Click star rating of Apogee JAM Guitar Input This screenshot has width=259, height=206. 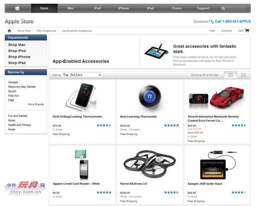coord(239,192)
